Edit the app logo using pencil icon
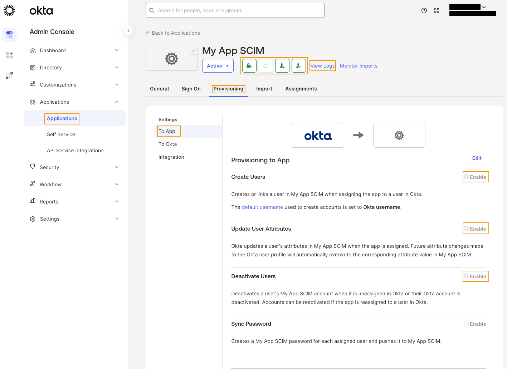 pos(193,51)
